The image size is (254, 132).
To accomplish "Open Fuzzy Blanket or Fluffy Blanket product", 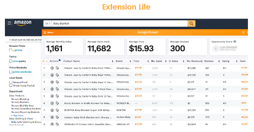I will [x=88, y=103].
